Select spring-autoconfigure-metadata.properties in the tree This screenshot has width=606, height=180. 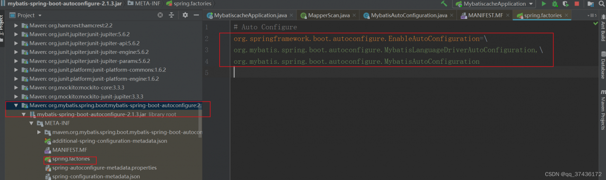coord(104,168)
